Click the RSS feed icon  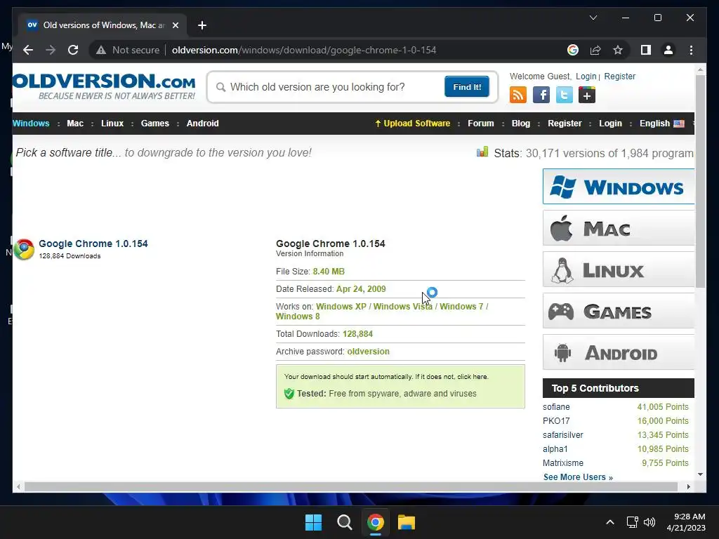tap(518, 95)
